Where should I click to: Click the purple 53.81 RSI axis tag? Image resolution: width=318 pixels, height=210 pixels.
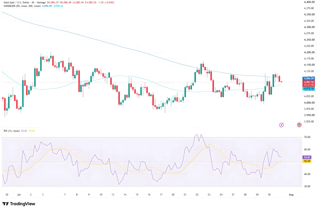click(x=307, y=157)
